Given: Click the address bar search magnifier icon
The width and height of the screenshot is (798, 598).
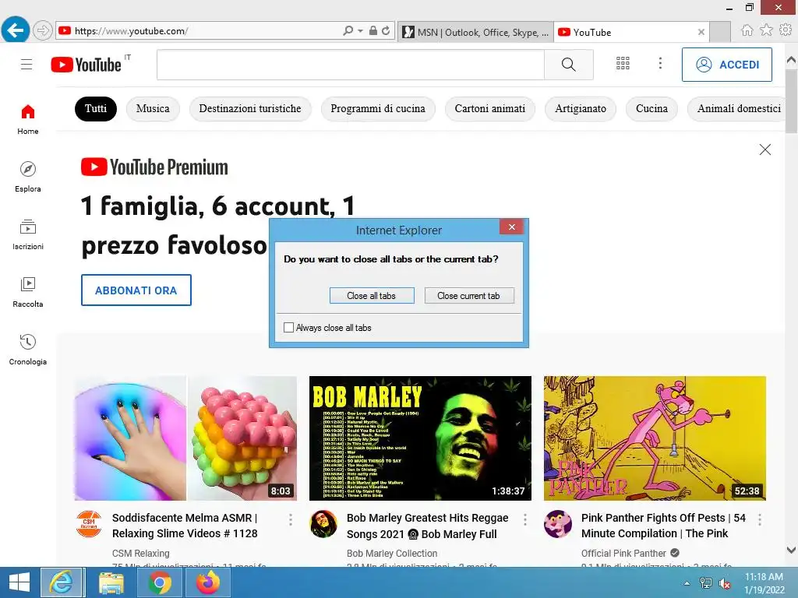Looking at the screenshot, I should [x=348, y=31].
